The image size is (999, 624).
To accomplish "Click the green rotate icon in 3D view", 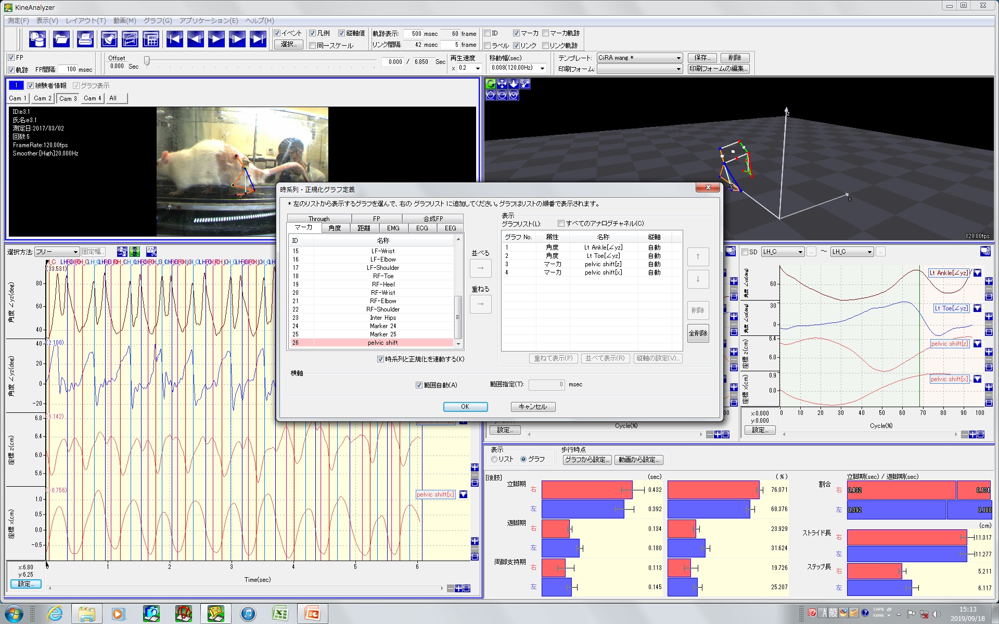I will click(x=491, y=84).
